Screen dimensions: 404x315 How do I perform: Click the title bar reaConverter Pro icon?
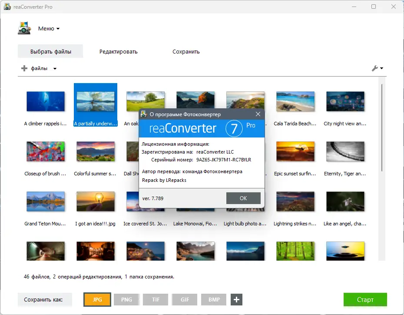pyautogui.click(x=7, y=7)
